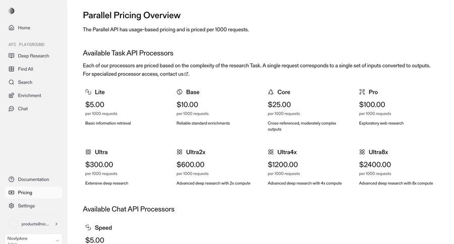Click the Enrichment icon
The image size is (454, 244).
[x=12, y=95]
